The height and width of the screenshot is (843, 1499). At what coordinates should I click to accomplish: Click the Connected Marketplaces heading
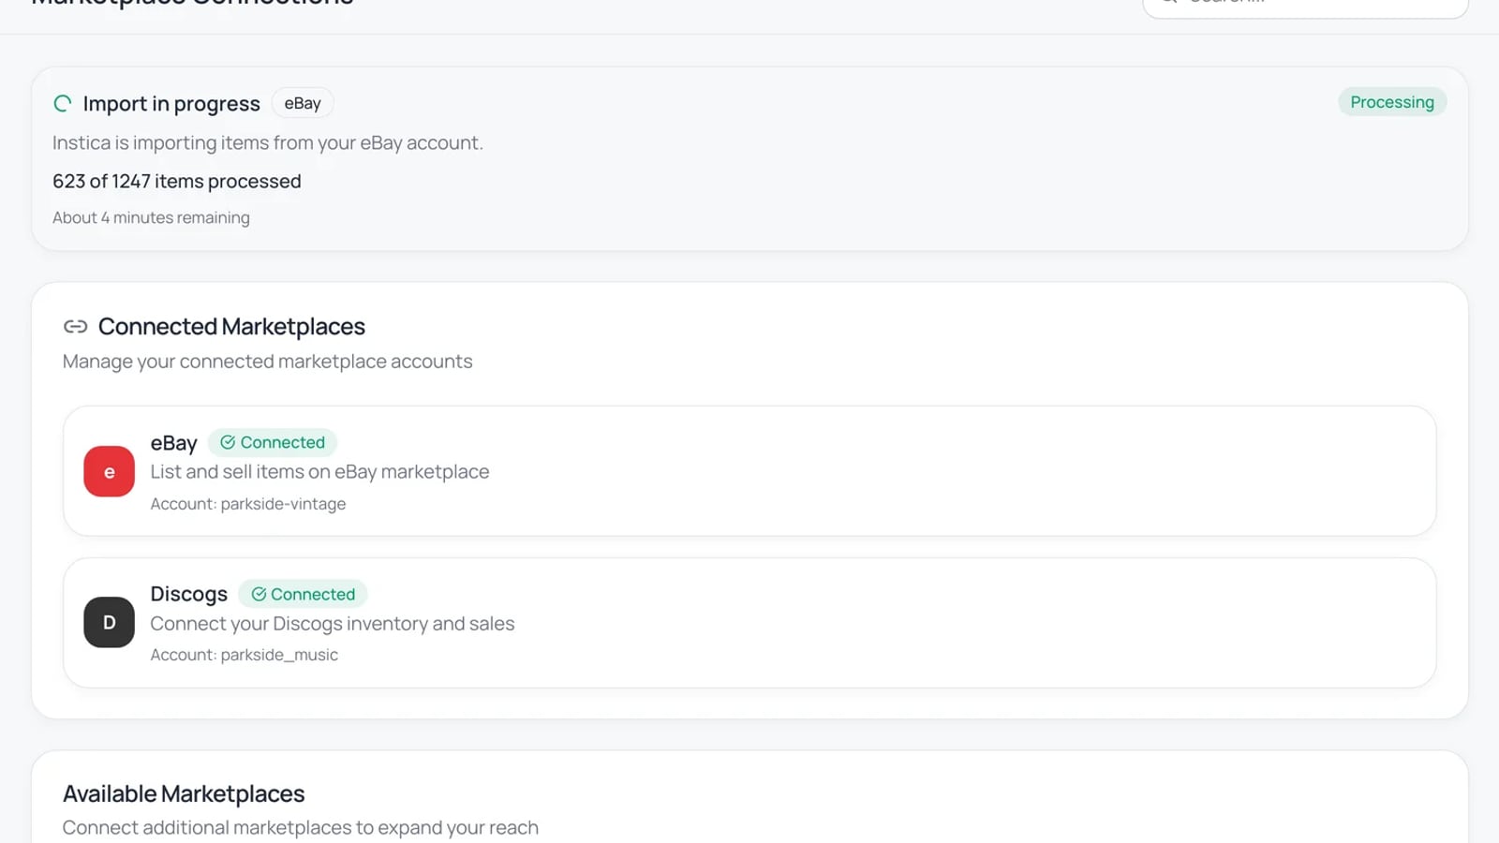coord(231,326)
